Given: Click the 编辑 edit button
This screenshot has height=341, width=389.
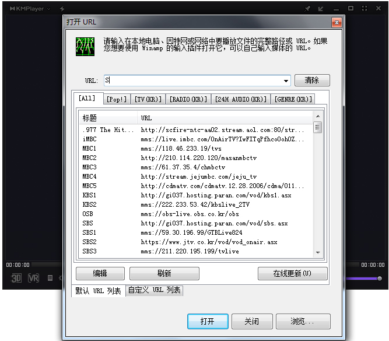Looking at the screenshot, I should click(x=100, y=273).
